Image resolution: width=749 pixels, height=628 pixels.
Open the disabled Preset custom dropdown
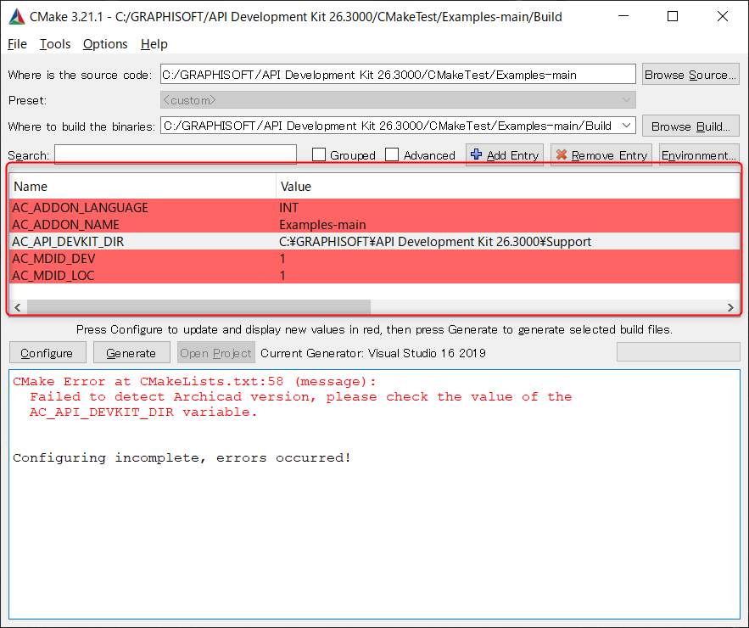point(398,100)
